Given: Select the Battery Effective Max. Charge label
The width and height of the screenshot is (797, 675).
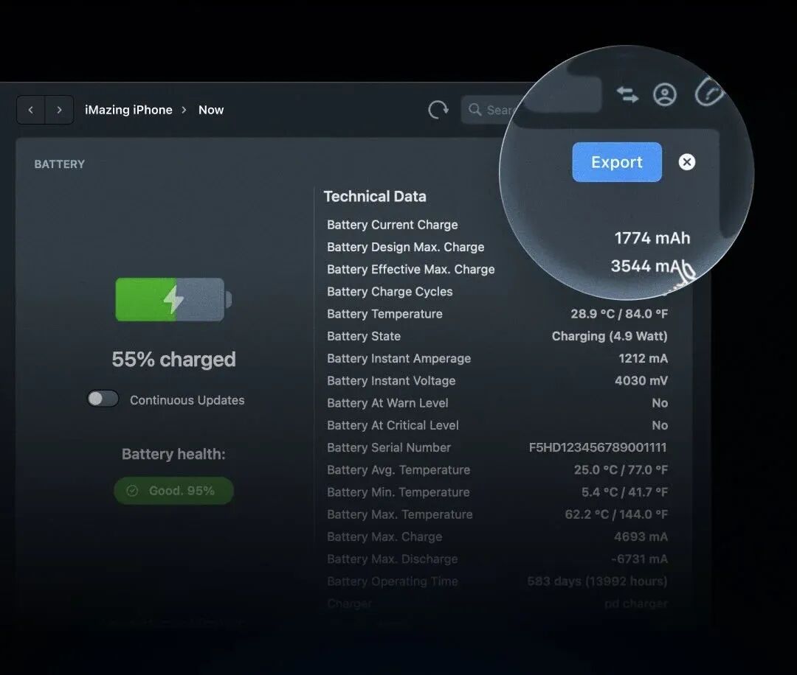Looking at the screenshot, I should coord(411,270).
